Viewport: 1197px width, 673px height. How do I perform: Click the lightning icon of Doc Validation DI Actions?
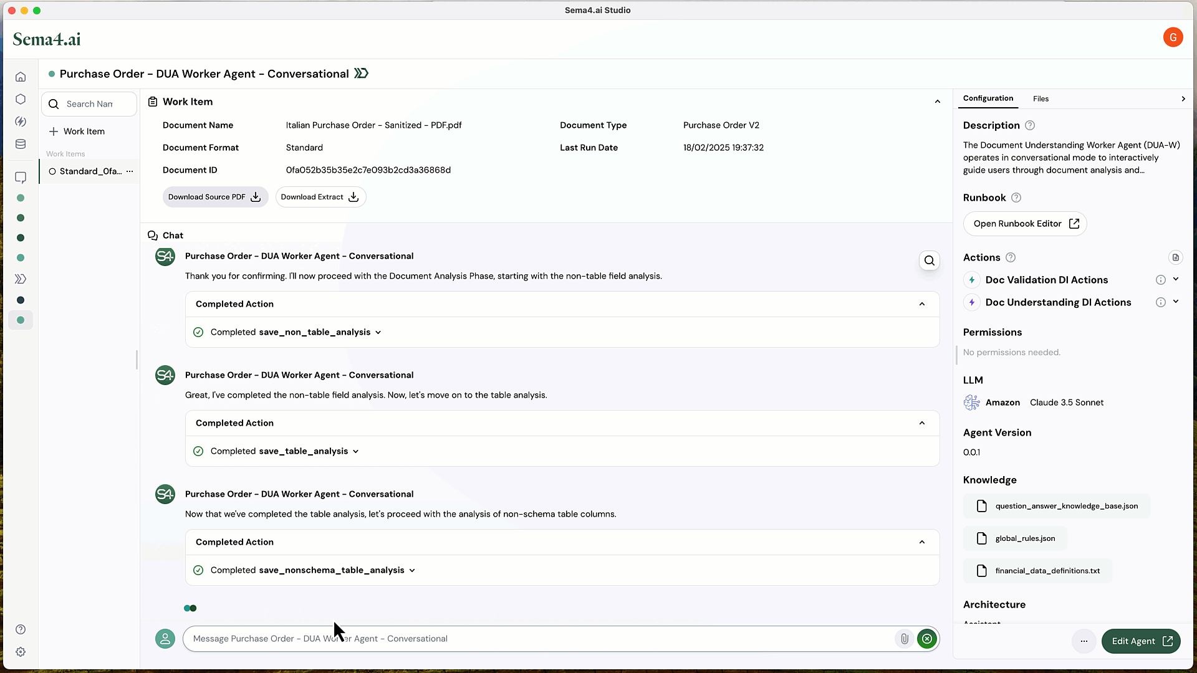(x=971, y=280)
